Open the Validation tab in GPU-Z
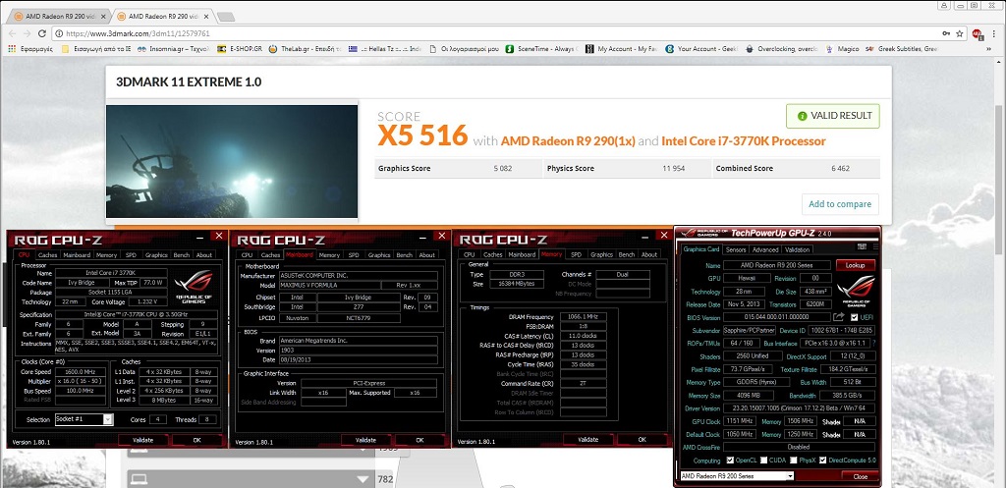 tap(797, 249)
